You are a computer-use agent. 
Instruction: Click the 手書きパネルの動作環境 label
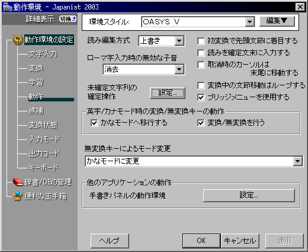click(127, 196)
